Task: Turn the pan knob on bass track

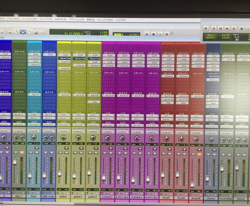Action: click(x=34, y=138)
